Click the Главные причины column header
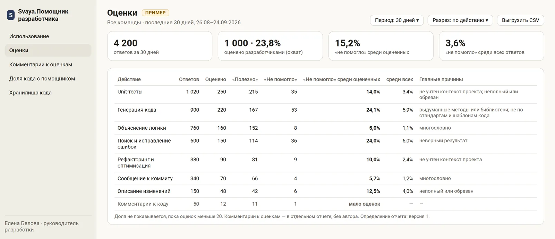Screen dimensions: 555x239 pos(441,79)
